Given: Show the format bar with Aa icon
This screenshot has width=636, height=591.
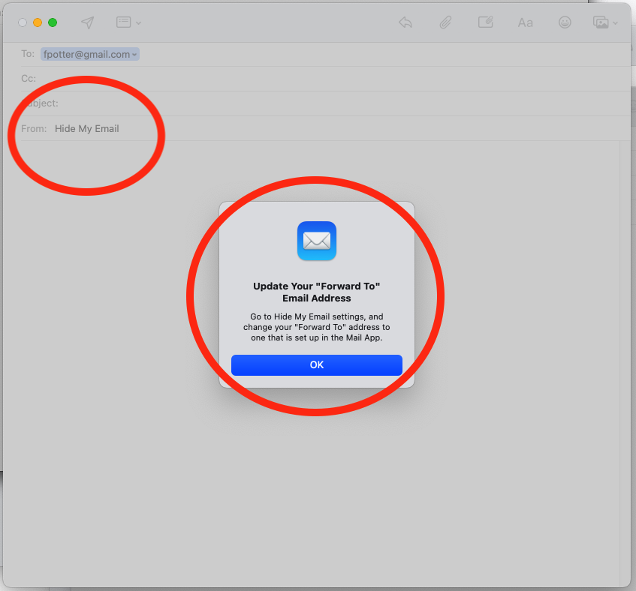Looking at the screenshot, I should (x=526, y=22).
